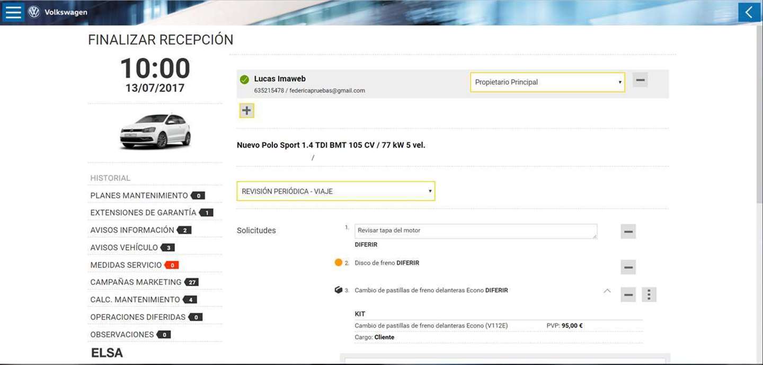The image size is (763, 365).
Task: Remove request 1 Revisar tapa del motor
Action: pos(628,232)
